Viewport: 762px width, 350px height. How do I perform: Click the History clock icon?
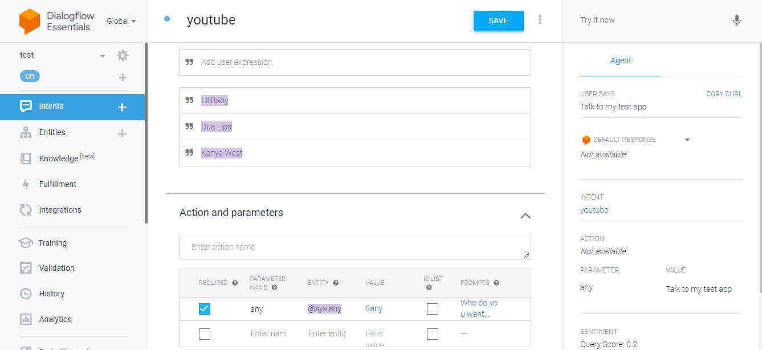click(26, 294)
